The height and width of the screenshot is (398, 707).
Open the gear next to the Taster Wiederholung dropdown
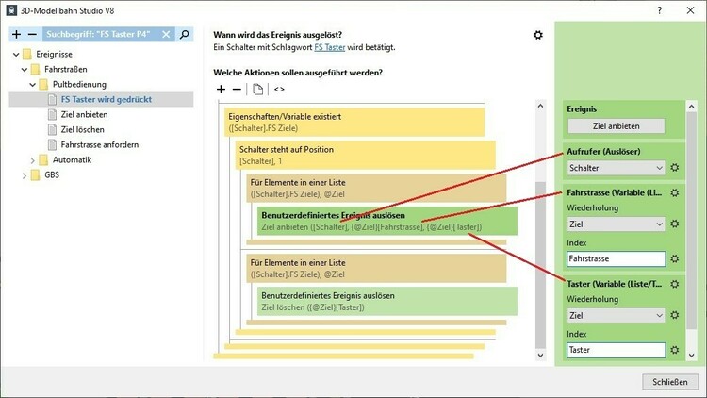coord(675,315)
